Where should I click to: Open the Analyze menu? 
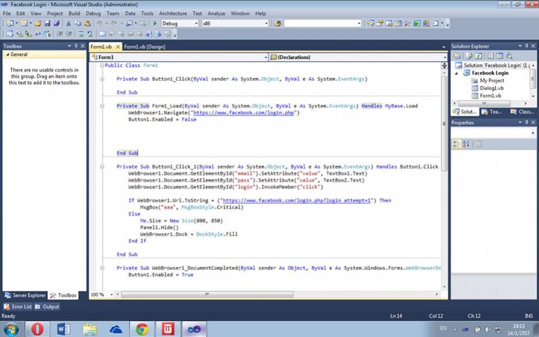[x=216, y=13]
